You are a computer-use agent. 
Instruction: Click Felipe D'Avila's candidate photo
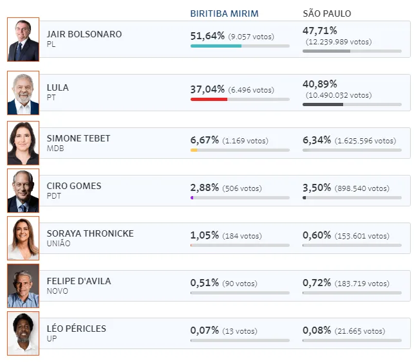(x=23, y=285)
